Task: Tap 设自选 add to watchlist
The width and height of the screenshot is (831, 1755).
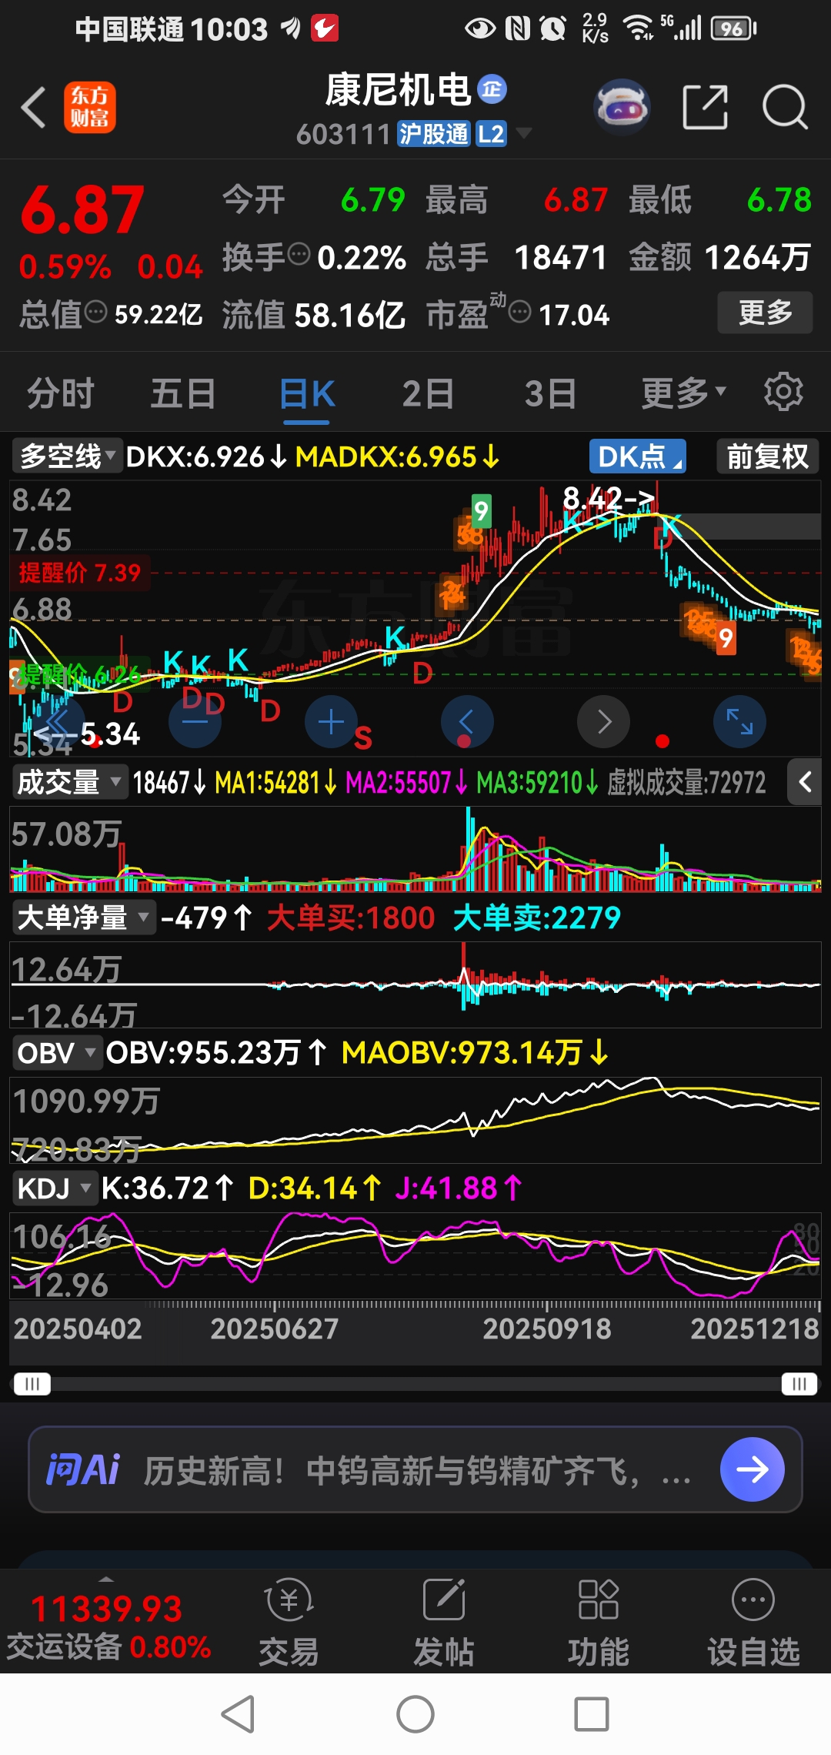Action: click(x=753, y=1621)
